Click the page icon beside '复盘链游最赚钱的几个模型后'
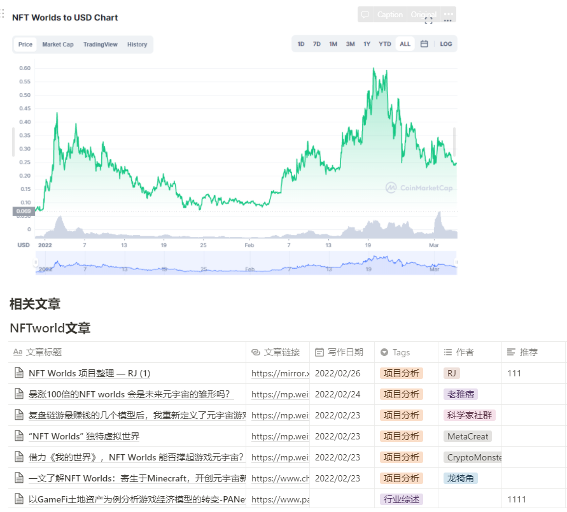The height and width of the screenshot is (512, 567). (19, 415)
